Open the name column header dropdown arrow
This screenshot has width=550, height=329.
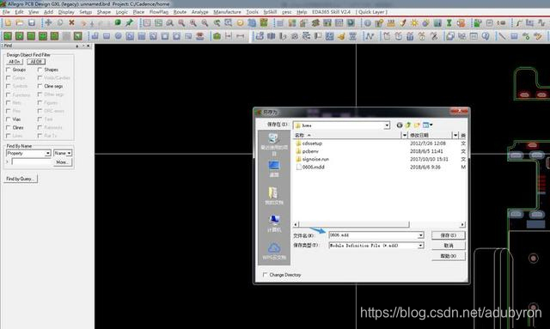[x=405, y=135]
